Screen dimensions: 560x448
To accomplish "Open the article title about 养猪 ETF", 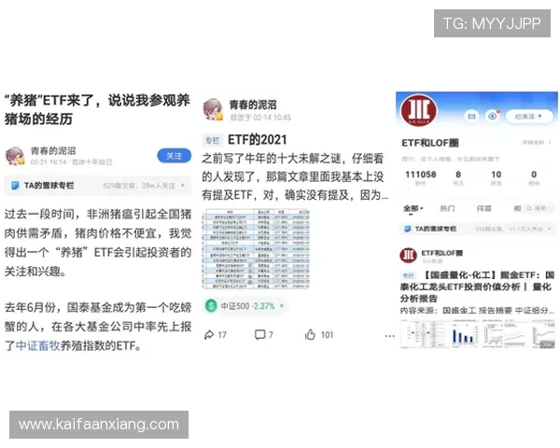I will click(97, 109).
